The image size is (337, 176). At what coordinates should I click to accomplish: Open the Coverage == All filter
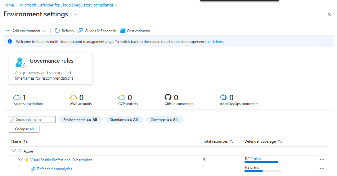(164, 120)
